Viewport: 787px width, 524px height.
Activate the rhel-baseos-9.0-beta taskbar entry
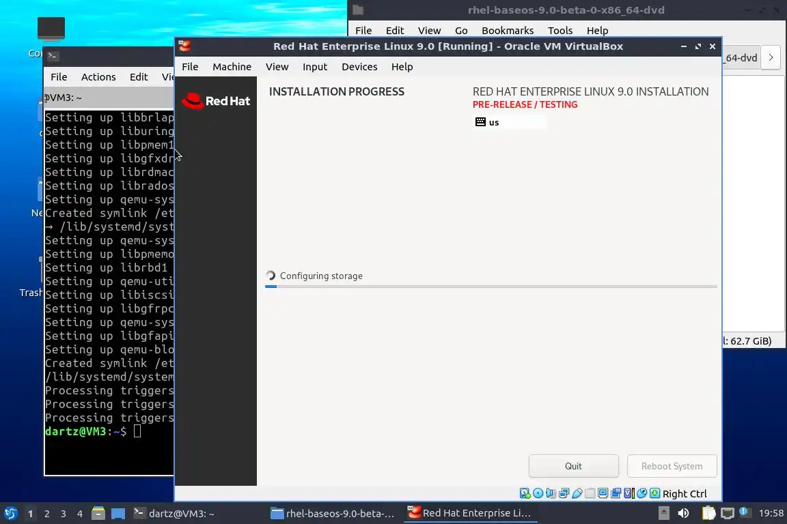coord(333,514)
